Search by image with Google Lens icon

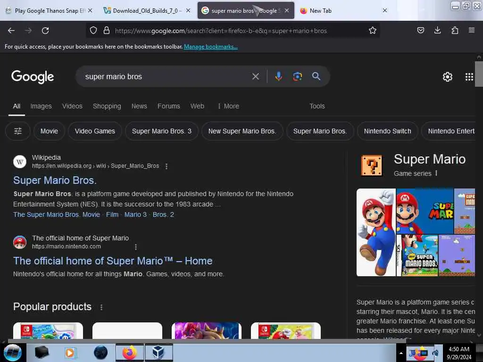(297, 76)
